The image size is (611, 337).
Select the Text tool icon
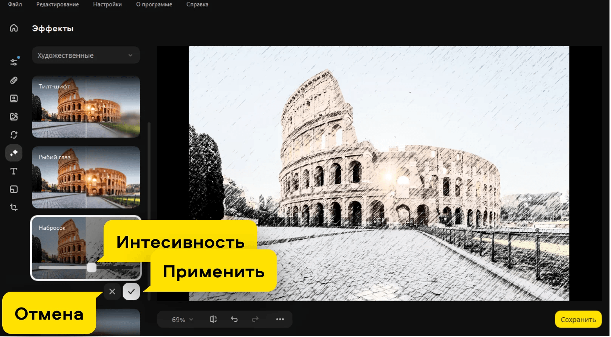point(14,171)
